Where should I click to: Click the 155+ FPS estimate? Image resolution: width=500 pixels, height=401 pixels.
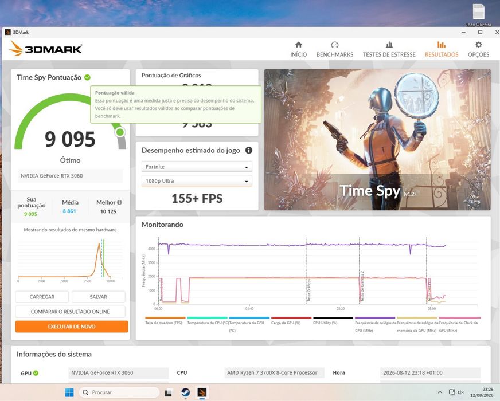[x=197, y=198]
